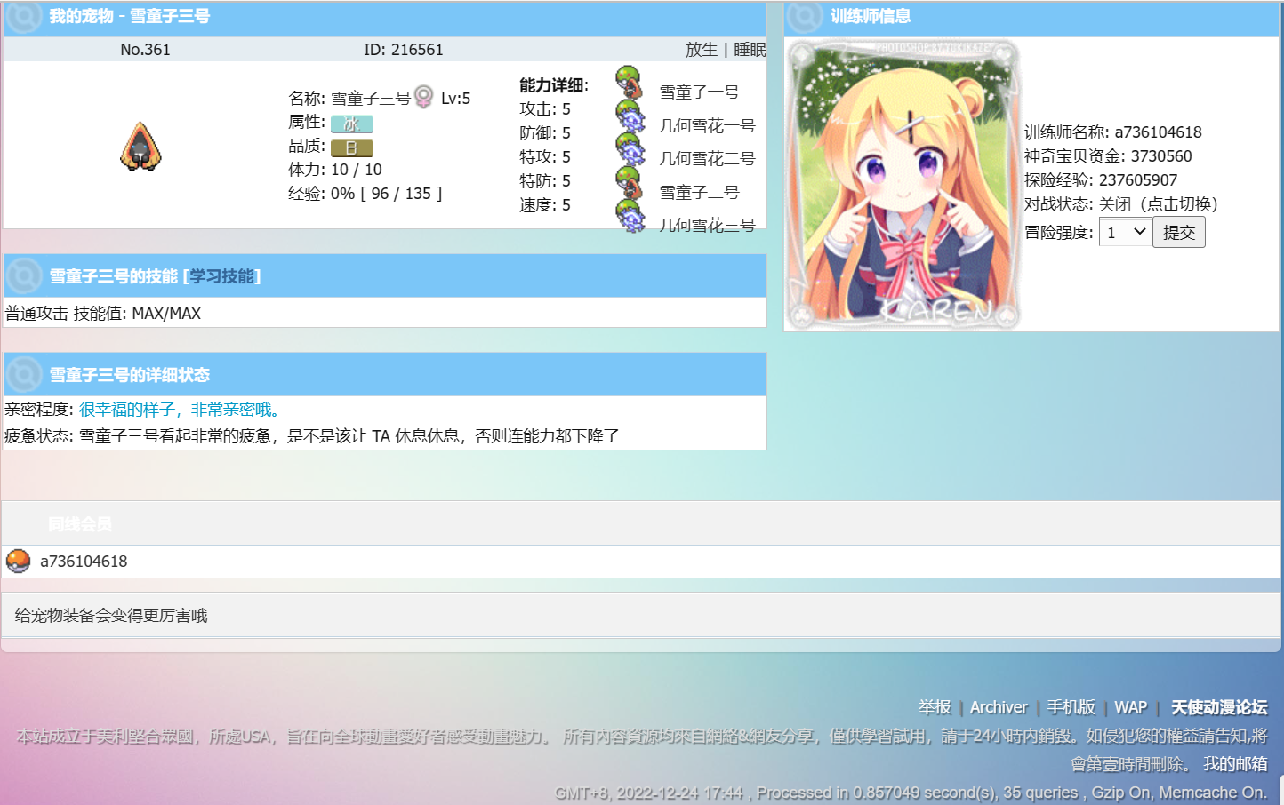Click the Lv:5 level text
Screen dimensions: 1284x805
[x=456, y=98]
